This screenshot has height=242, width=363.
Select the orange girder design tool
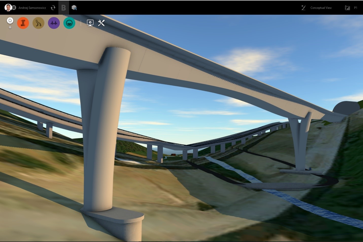tap(23, 23)
